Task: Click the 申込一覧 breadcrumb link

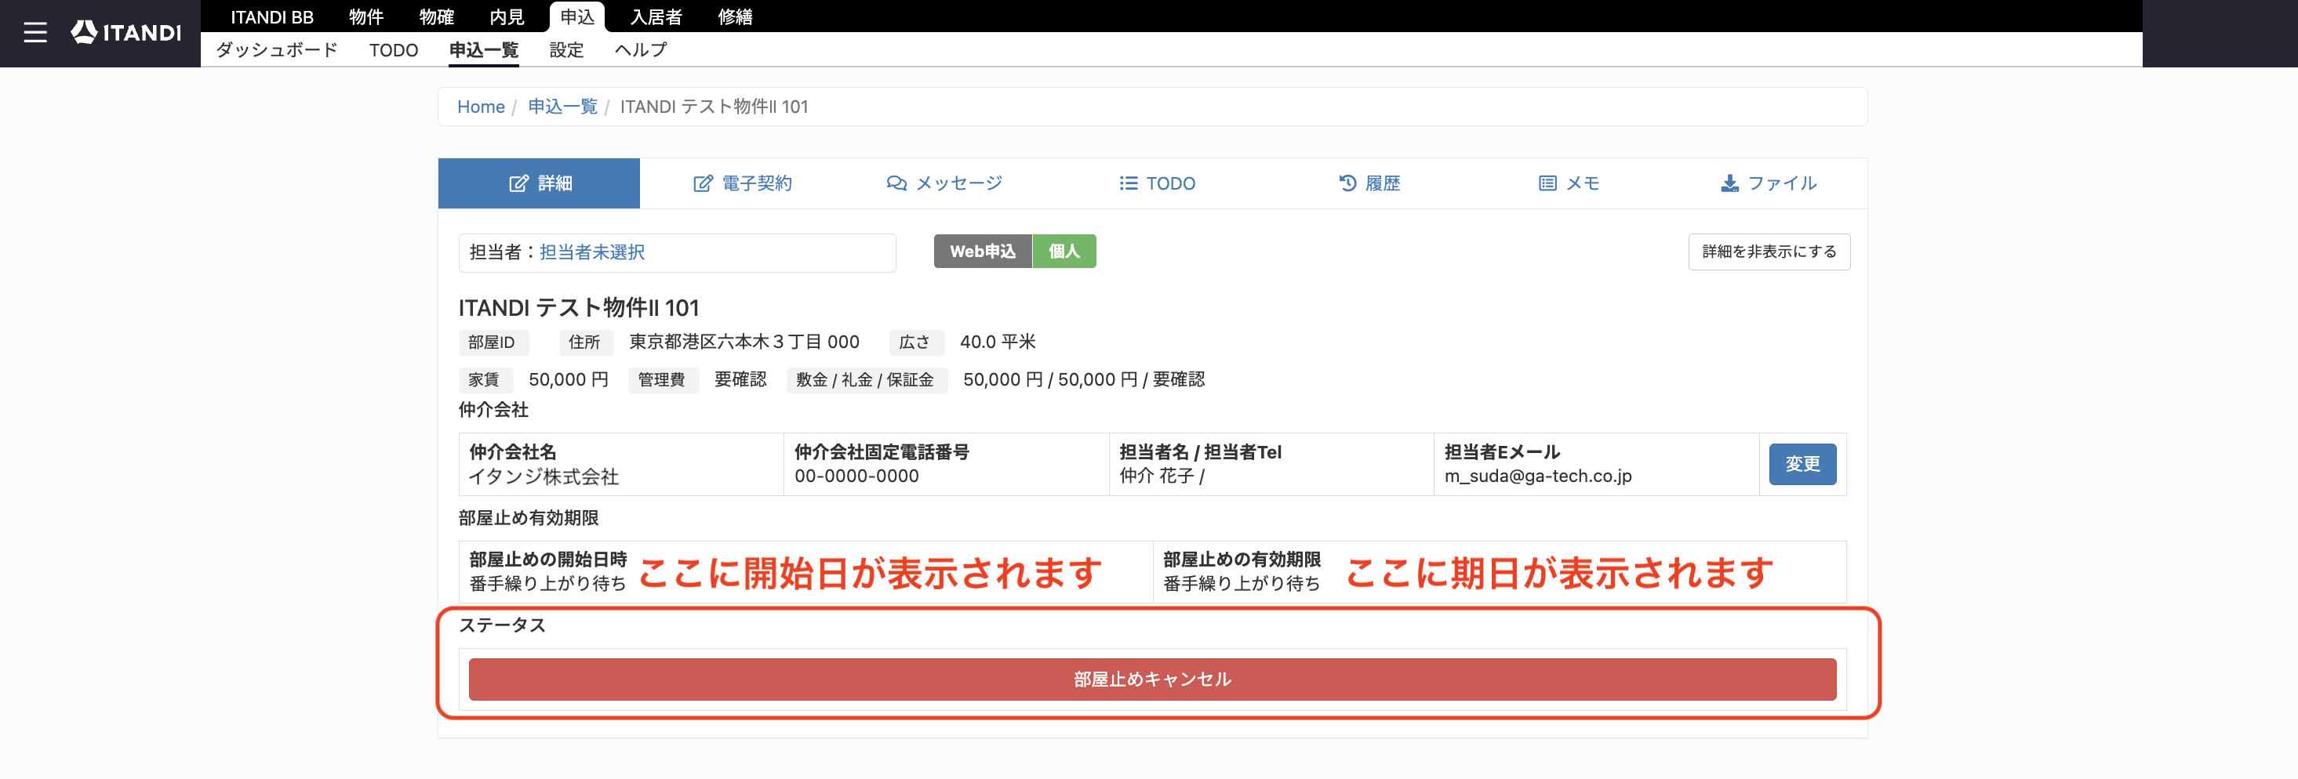Action: (x=562, y=107)
